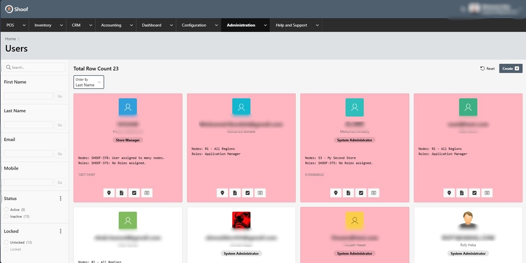
Task: Expand the Inventory menu chevron
Action: [x=60, y=25]
